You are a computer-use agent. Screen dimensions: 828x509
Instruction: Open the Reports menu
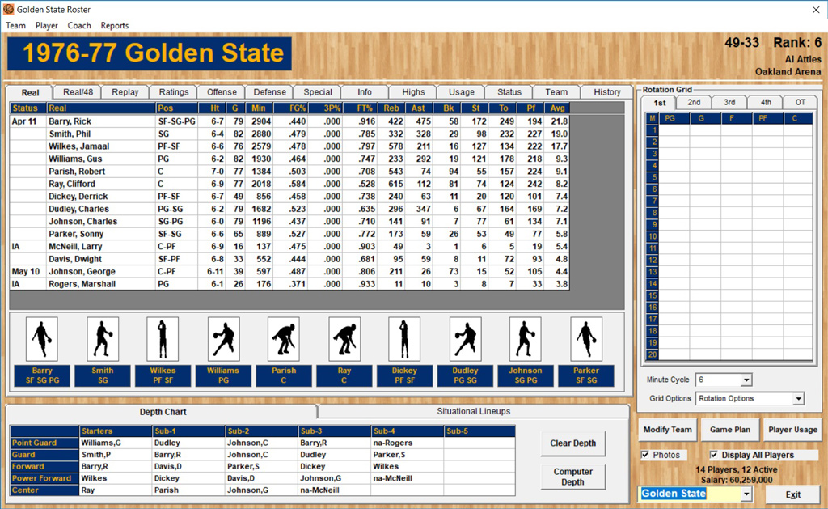pyautogui.click(x=115, y=25)
